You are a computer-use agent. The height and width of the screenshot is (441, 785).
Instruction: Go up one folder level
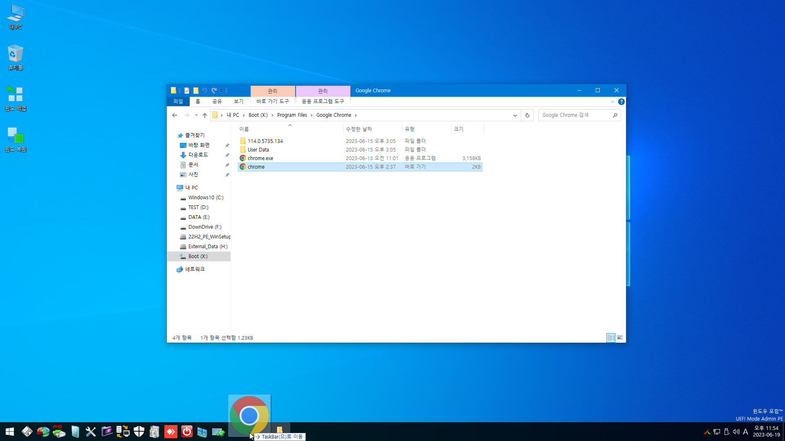(x=205, y=115)
